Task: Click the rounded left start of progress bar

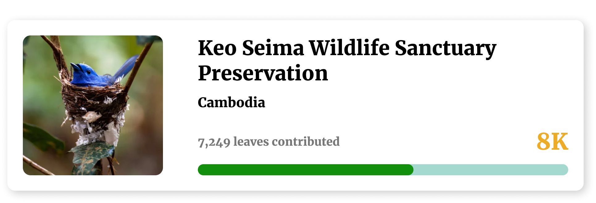Action: [202, 170]
